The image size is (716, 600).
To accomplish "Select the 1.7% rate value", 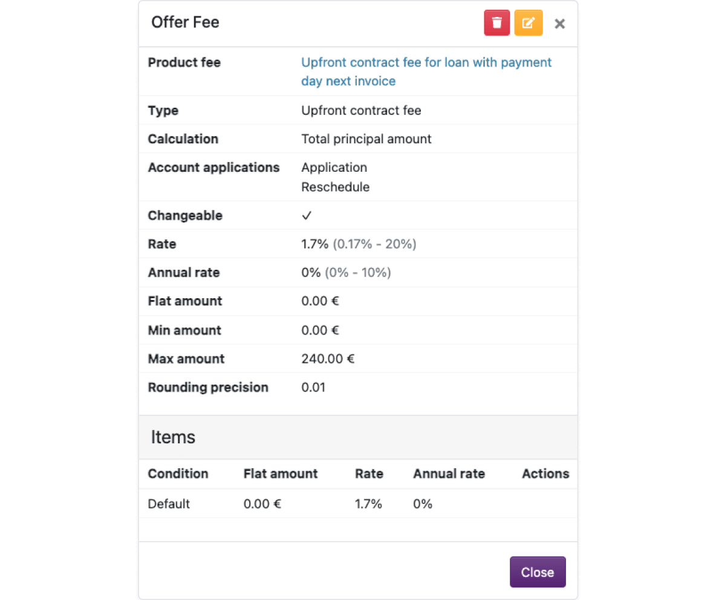I will 314,244.
